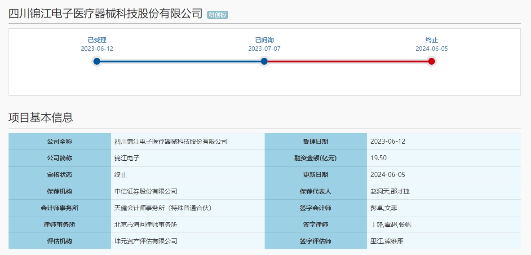Image resolution: width=531 pixels, height=255 pixels.
Task: Click the 评估机构 header cell
Action: tap(60, 241)
